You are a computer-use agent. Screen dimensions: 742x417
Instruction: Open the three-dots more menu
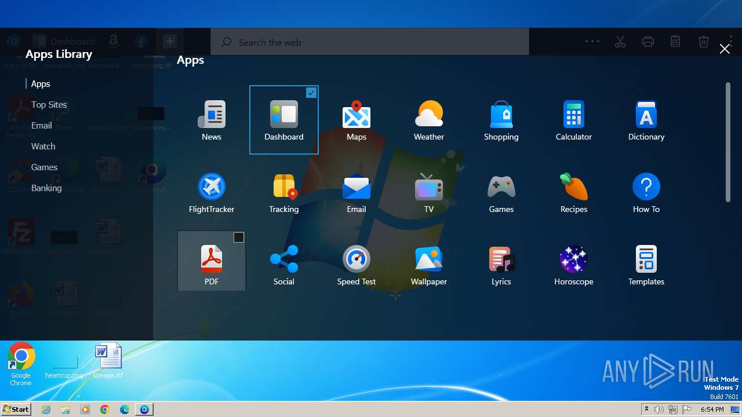click(592, 42)
